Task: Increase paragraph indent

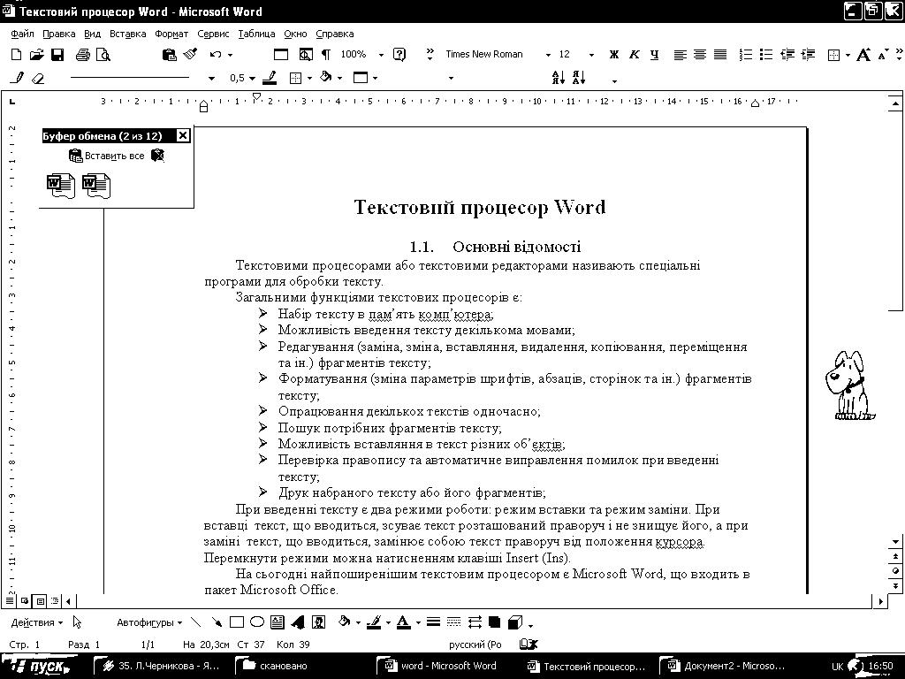Action: point(808,55)
